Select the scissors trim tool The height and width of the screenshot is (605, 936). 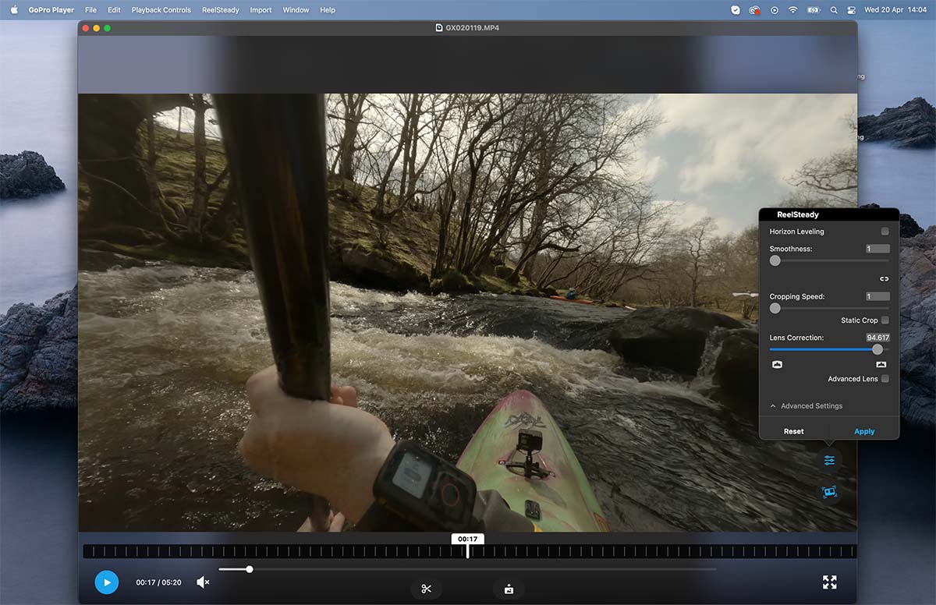(x=427, y=589)
